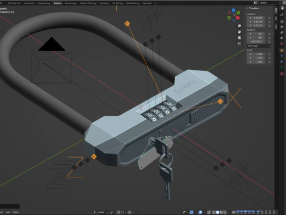Screen dimensions: 286x215
Task: Select solid viewport shading mode
Action: pyautogui.click(x=217, y=212)
